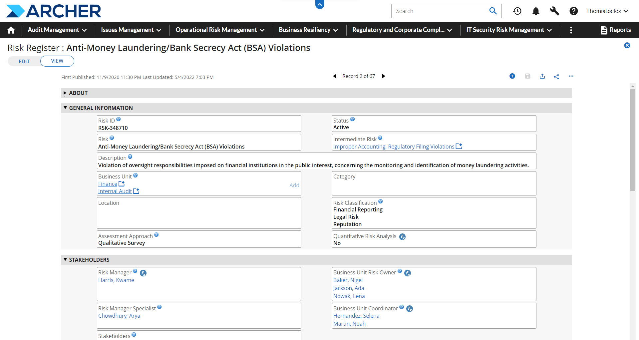Open the notifications bell
639x340 pixels.
[x=535, y=11]
